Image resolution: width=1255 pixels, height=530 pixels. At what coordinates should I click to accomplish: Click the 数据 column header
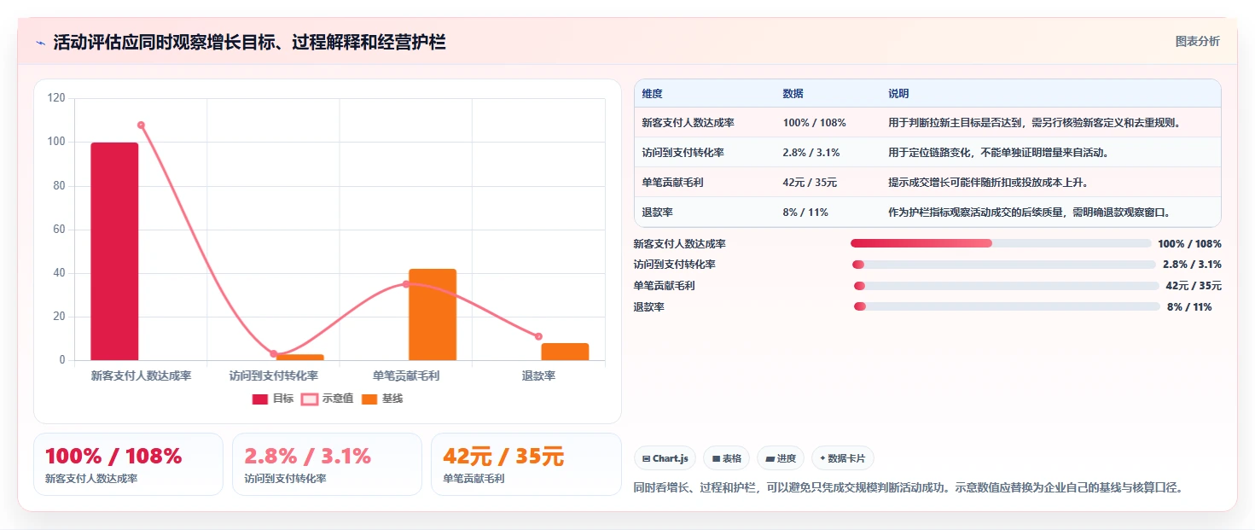click(x=793, y=94)
